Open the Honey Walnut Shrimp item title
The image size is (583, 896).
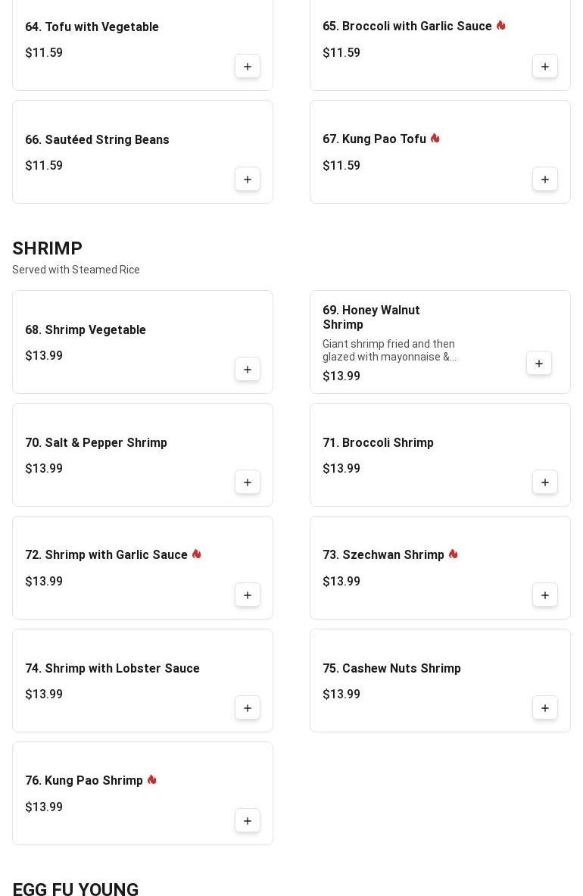(x=371, y=317)
